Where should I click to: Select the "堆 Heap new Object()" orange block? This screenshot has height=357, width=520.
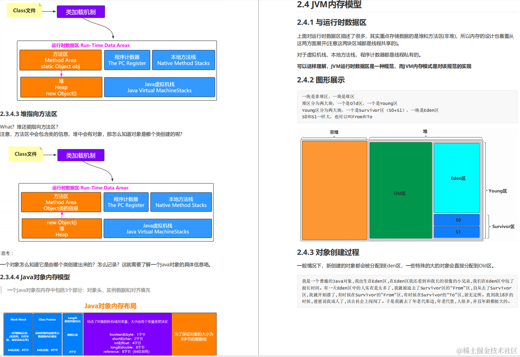(60, 87)
